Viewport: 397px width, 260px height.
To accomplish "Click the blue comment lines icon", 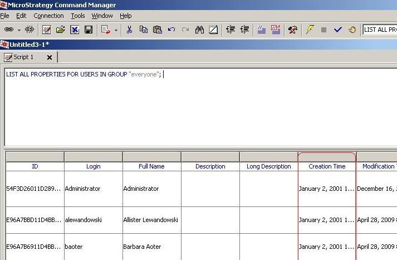I will click(x=261, y=30).
